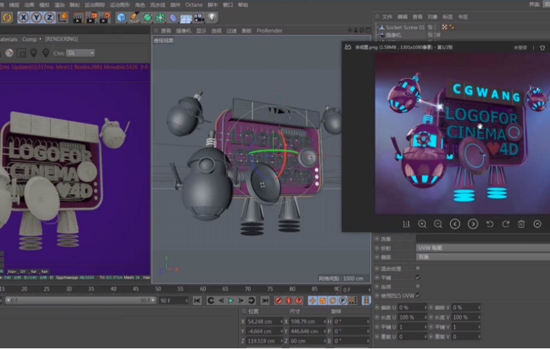Click the camera object icon in toolbar
The height and width of the screenshot is (349, 550).
pyautogui.click(x=199, y=17)
